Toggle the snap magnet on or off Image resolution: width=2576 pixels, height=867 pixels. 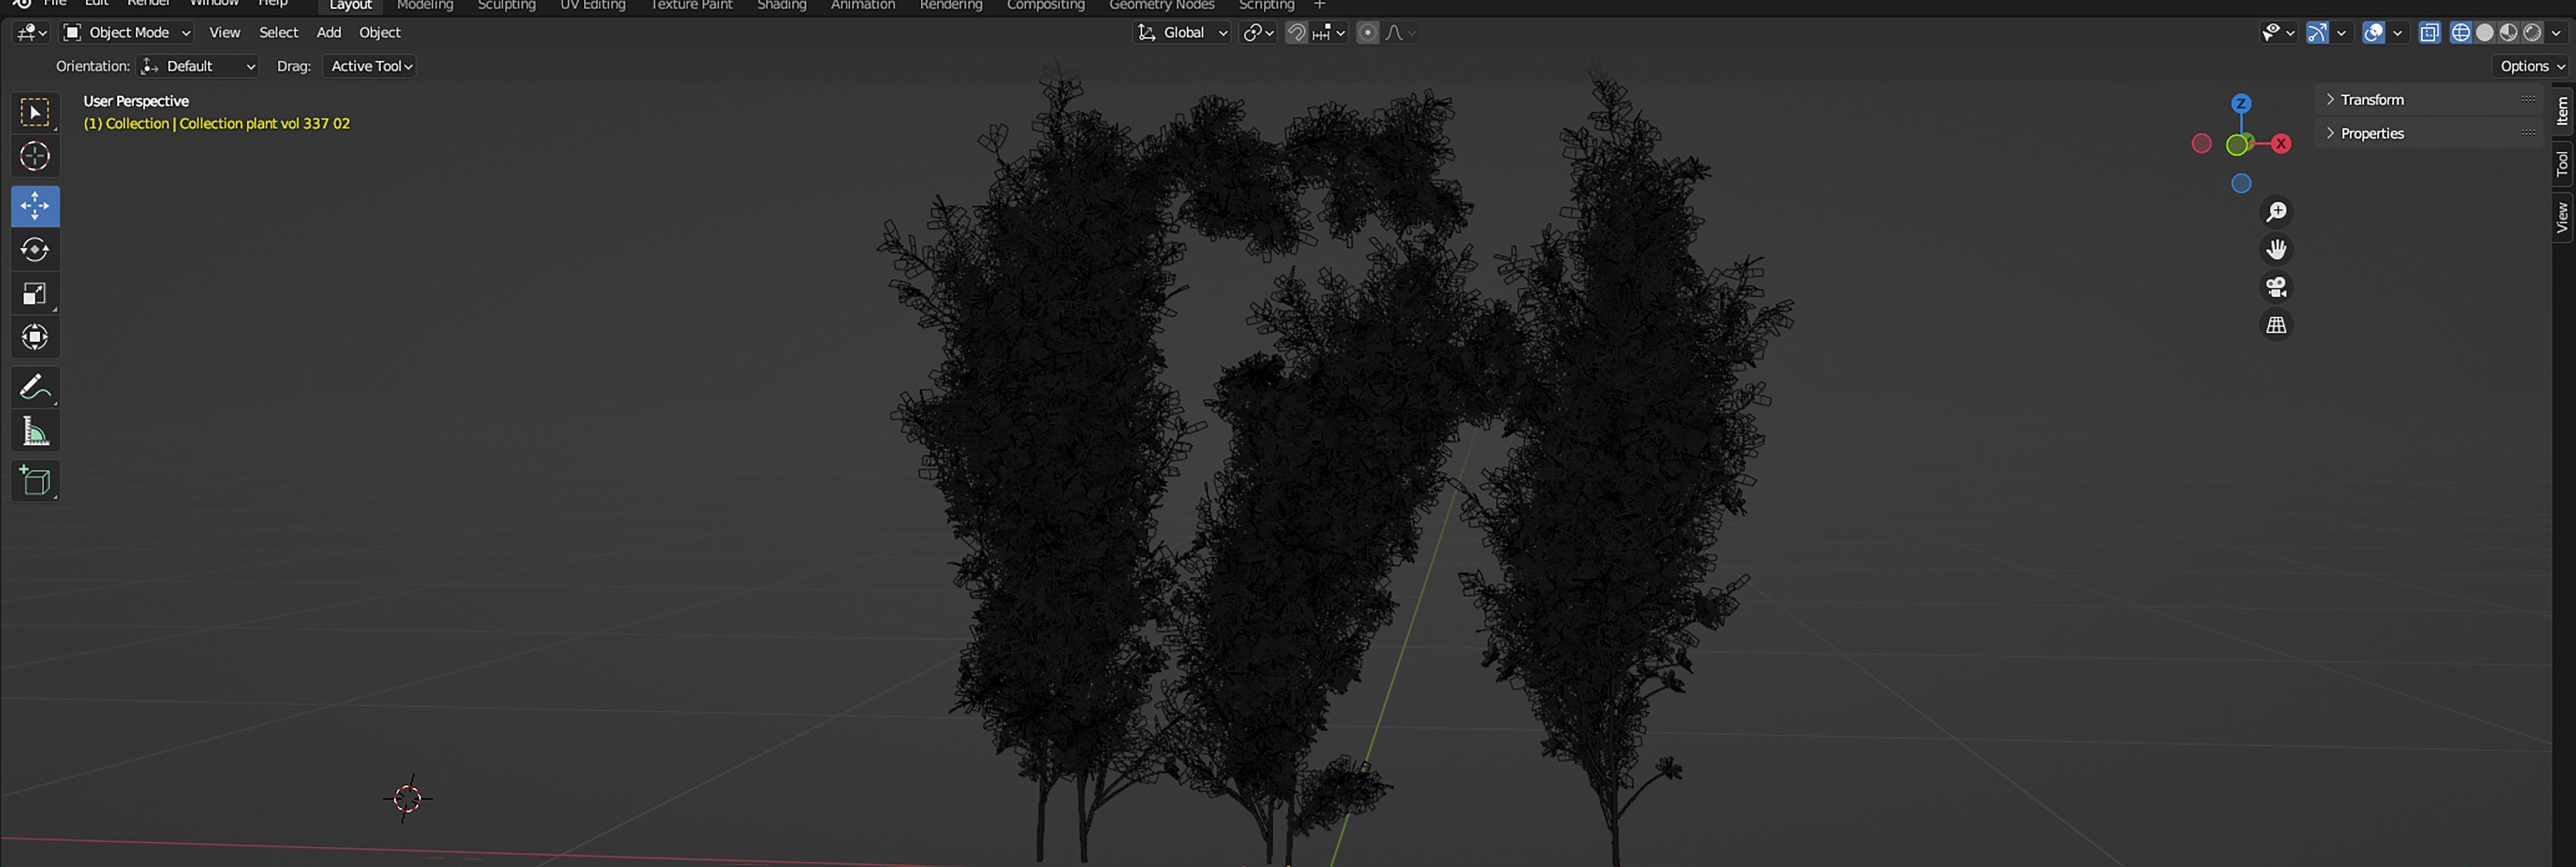[x=1296, y=33]
